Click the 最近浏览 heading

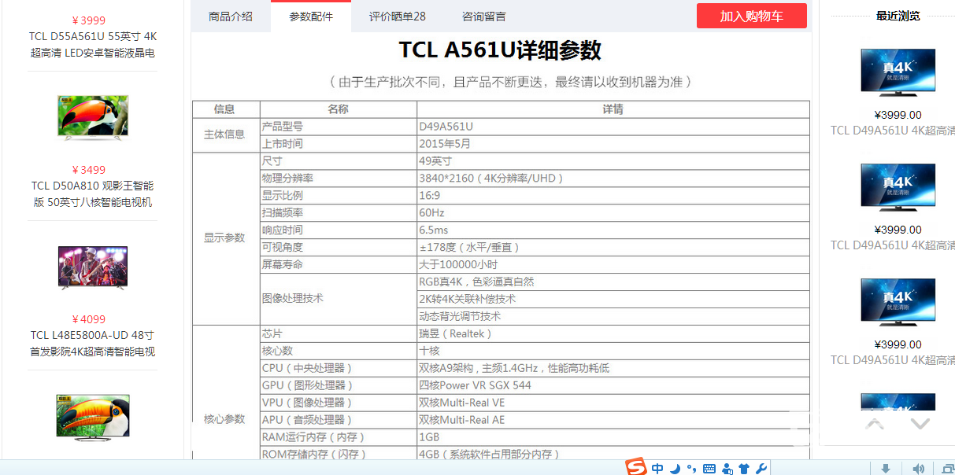[x=898, y=16]
